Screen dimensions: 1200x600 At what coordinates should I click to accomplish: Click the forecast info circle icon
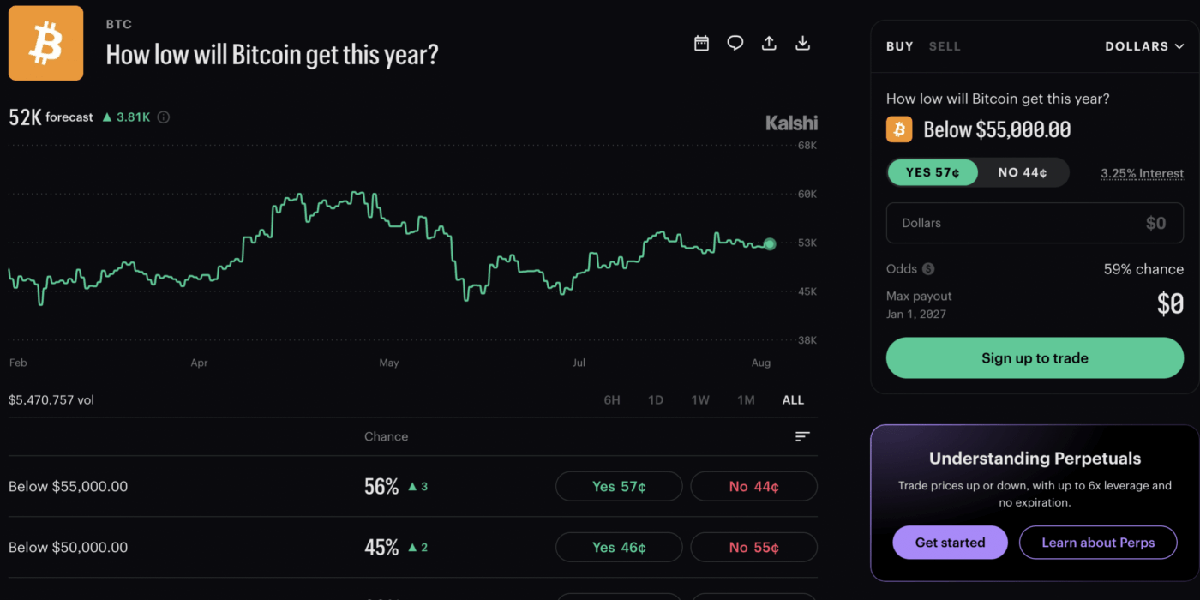pos(163,117)
